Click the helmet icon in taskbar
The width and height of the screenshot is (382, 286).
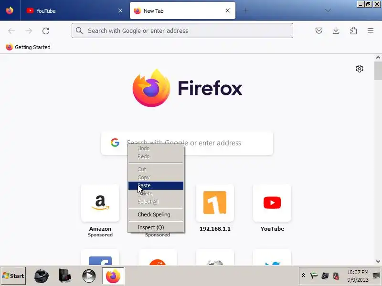(42, 276)
